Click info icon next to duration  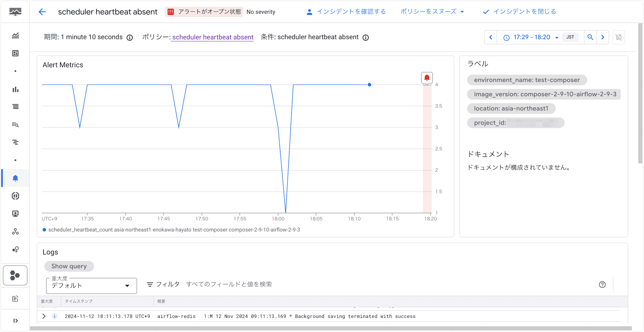pyautogui.click(x=130, y=38)
